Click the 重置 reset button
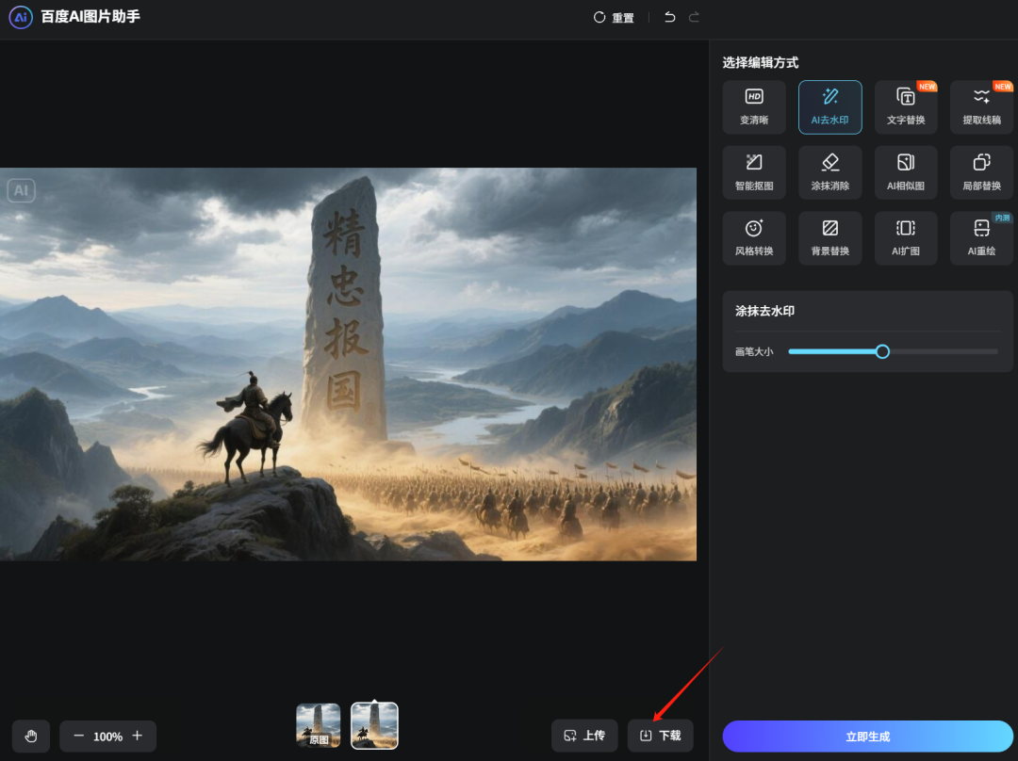The width and height of the screenshot is (1018, 761). [x=614, y=18]
